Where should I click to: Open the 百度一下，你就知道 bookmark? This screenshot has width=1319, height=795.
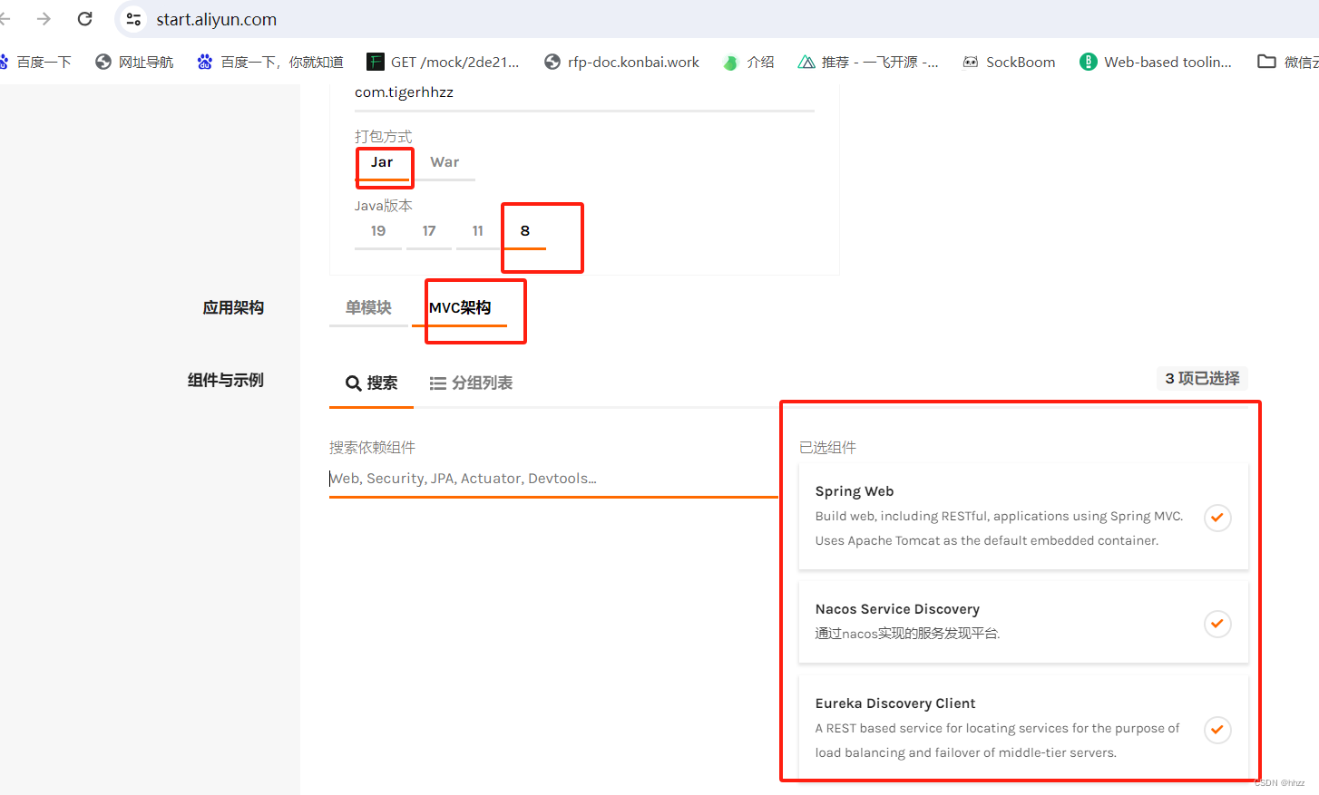click(270, 62)
